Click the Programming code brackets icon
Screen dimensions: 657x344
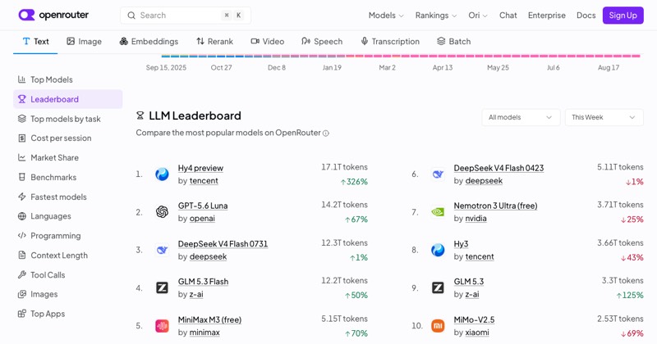[x=22, y=236]
